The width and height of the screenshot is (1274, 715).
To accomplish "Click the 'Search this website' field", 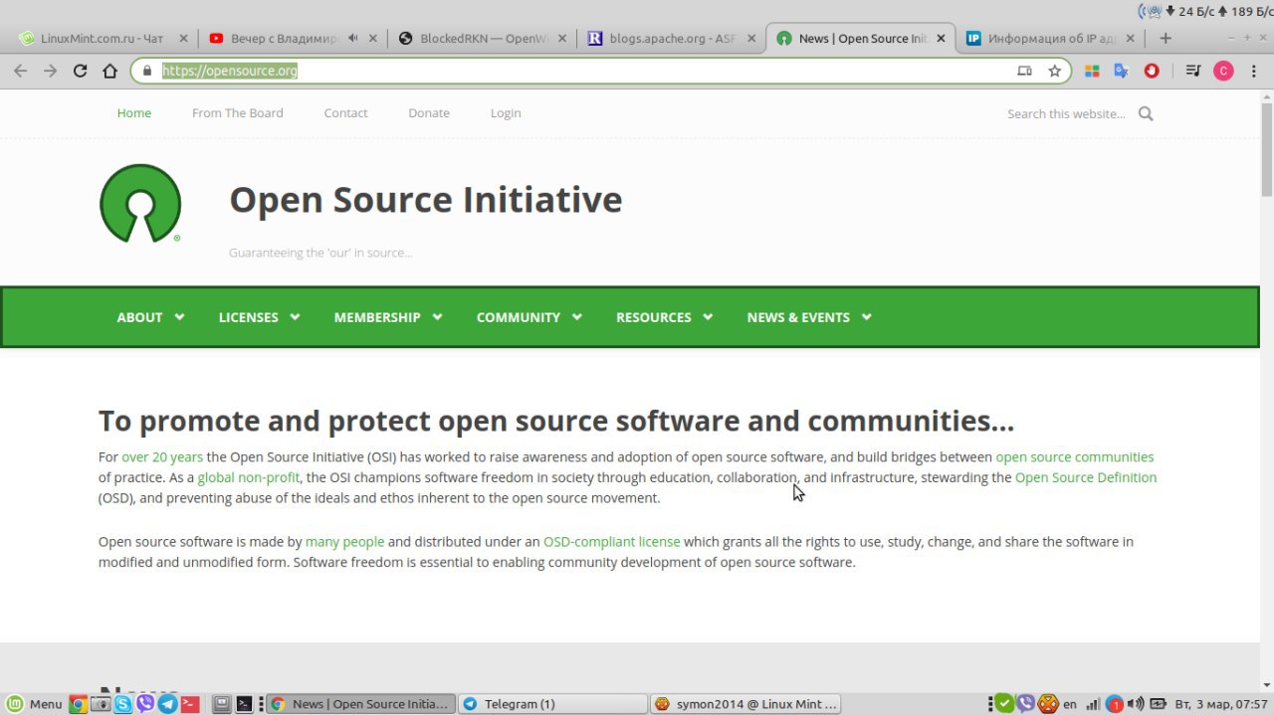I will 1066,114.
